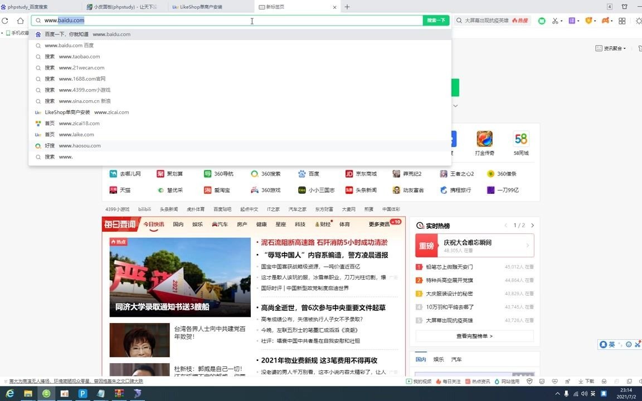
Task: Click the 网站信用 shield icon in status bar
Action: point(504,382)
